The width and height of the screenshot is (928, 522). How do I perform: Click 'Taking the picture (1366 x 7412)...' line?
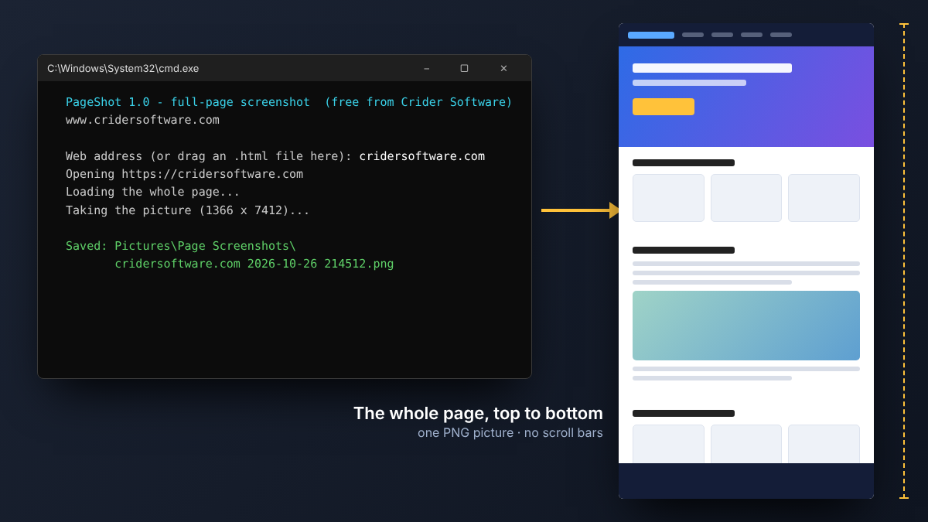(x=188, y=210)
